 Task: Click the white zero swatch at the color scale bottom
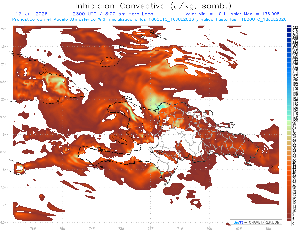(x=289, y=223)
